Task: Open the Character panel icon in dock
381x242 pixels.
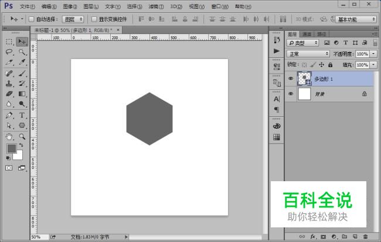Action: 277,99
